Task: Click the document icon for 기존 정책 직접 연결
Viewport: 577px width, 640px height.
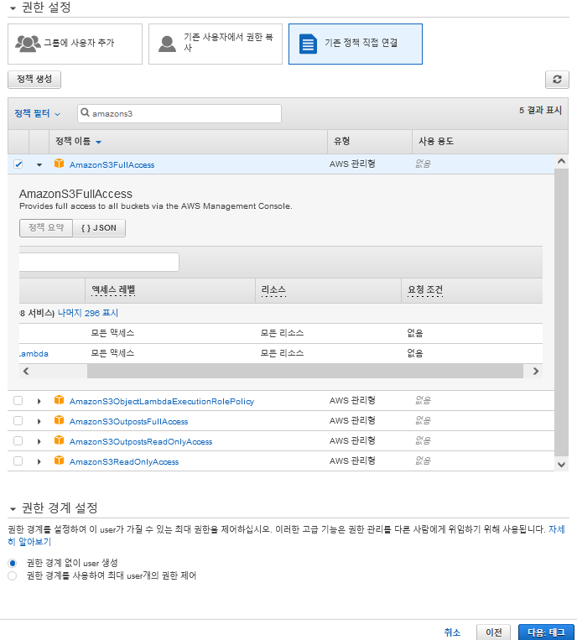Action: 308,44
